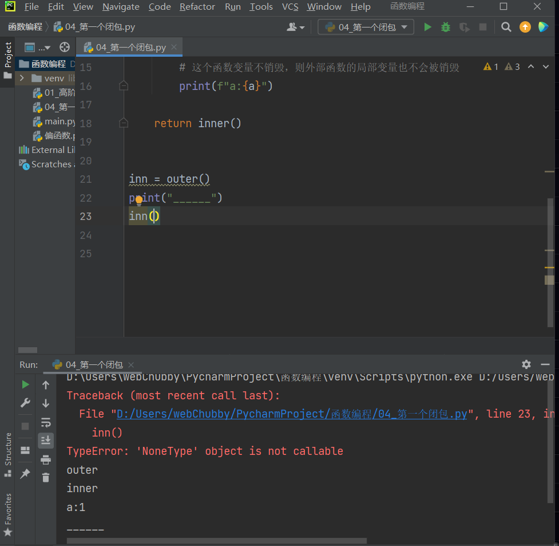Open the View menu
The image size is (559, 546).
83,7
